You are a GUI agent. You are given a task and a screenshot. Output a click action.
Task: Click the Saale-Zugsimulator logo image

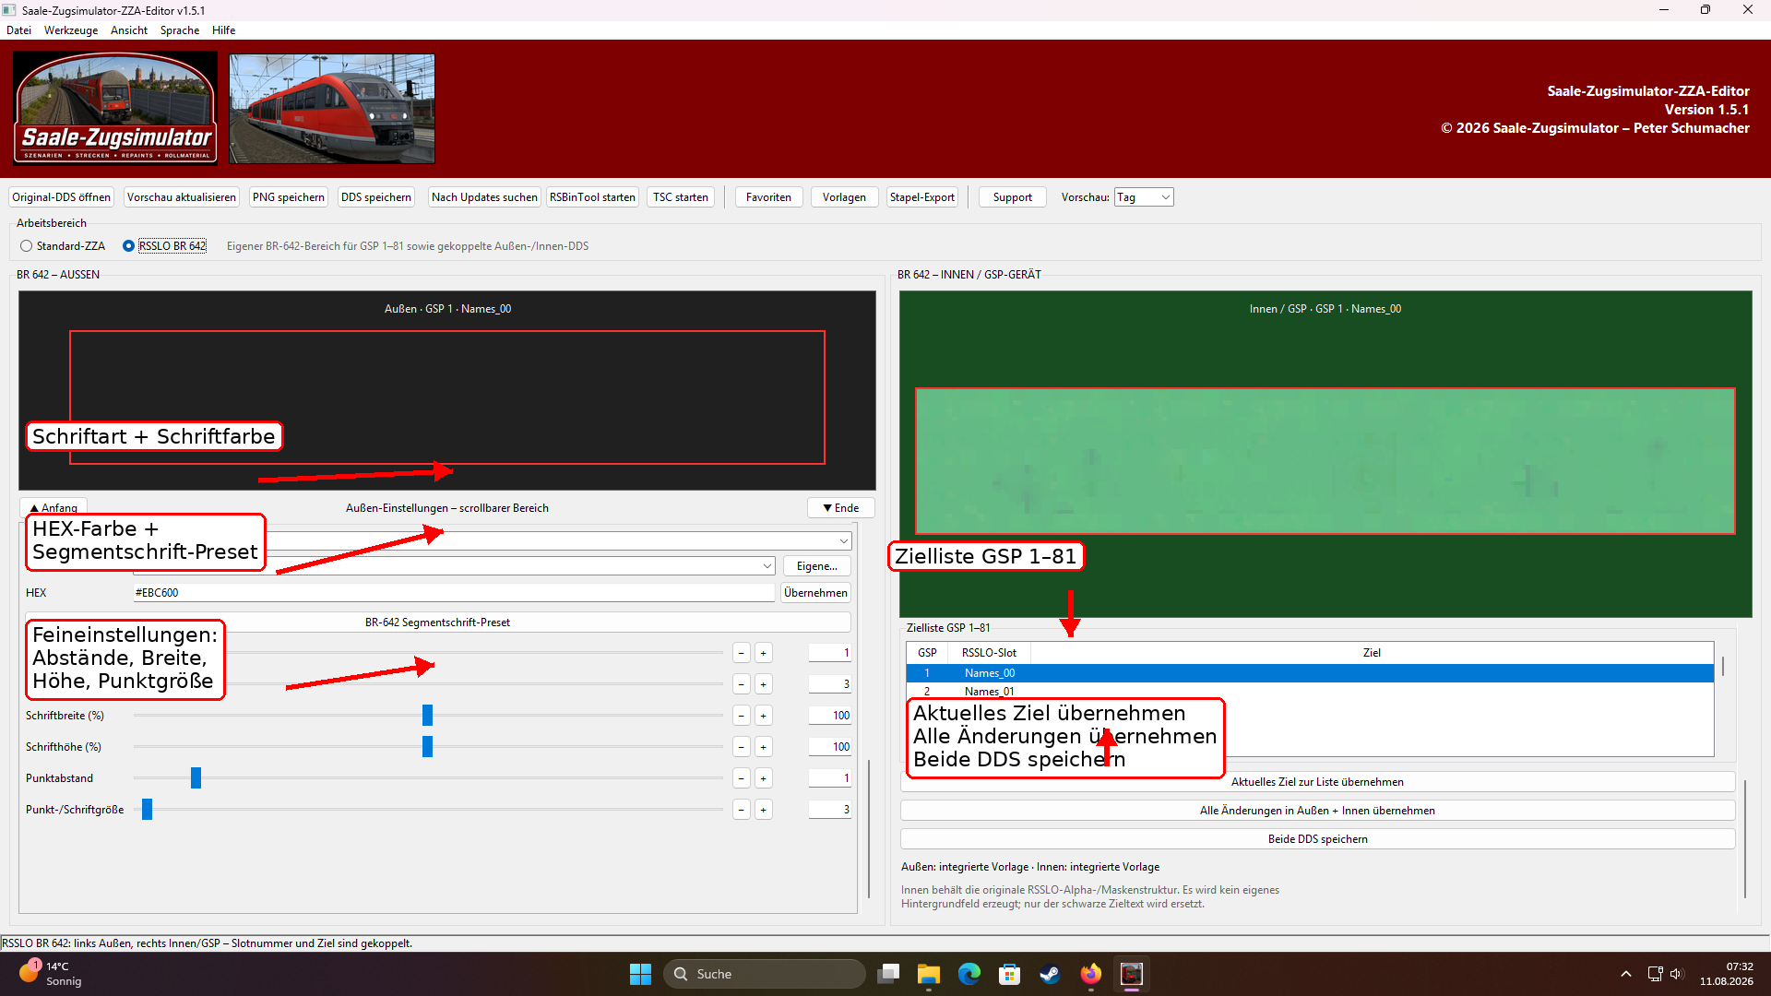click(115, 108)
